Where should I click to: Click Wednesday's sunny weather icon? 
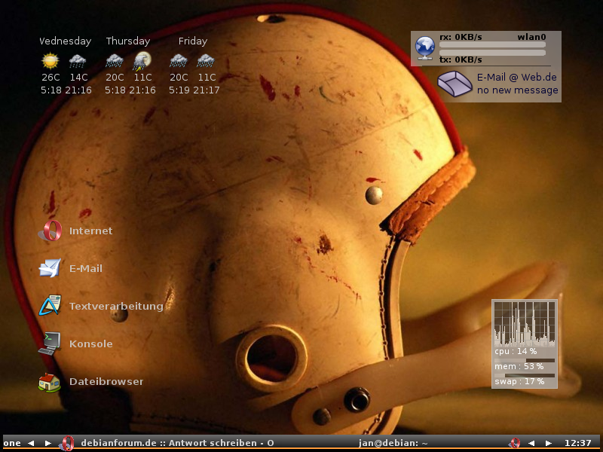tap(51, 61)
